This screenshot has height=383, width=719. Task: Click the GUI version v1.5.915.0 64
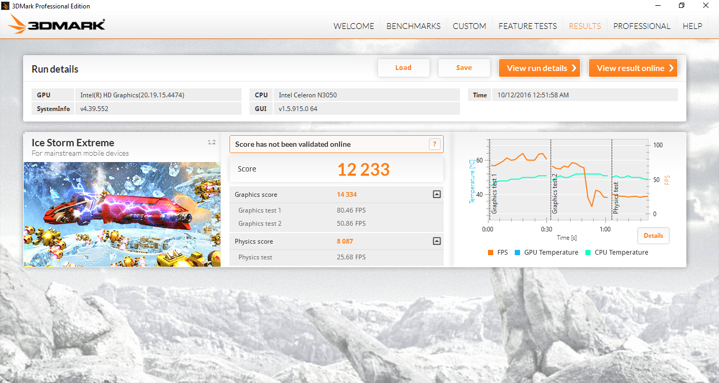(x=298, y=109)
